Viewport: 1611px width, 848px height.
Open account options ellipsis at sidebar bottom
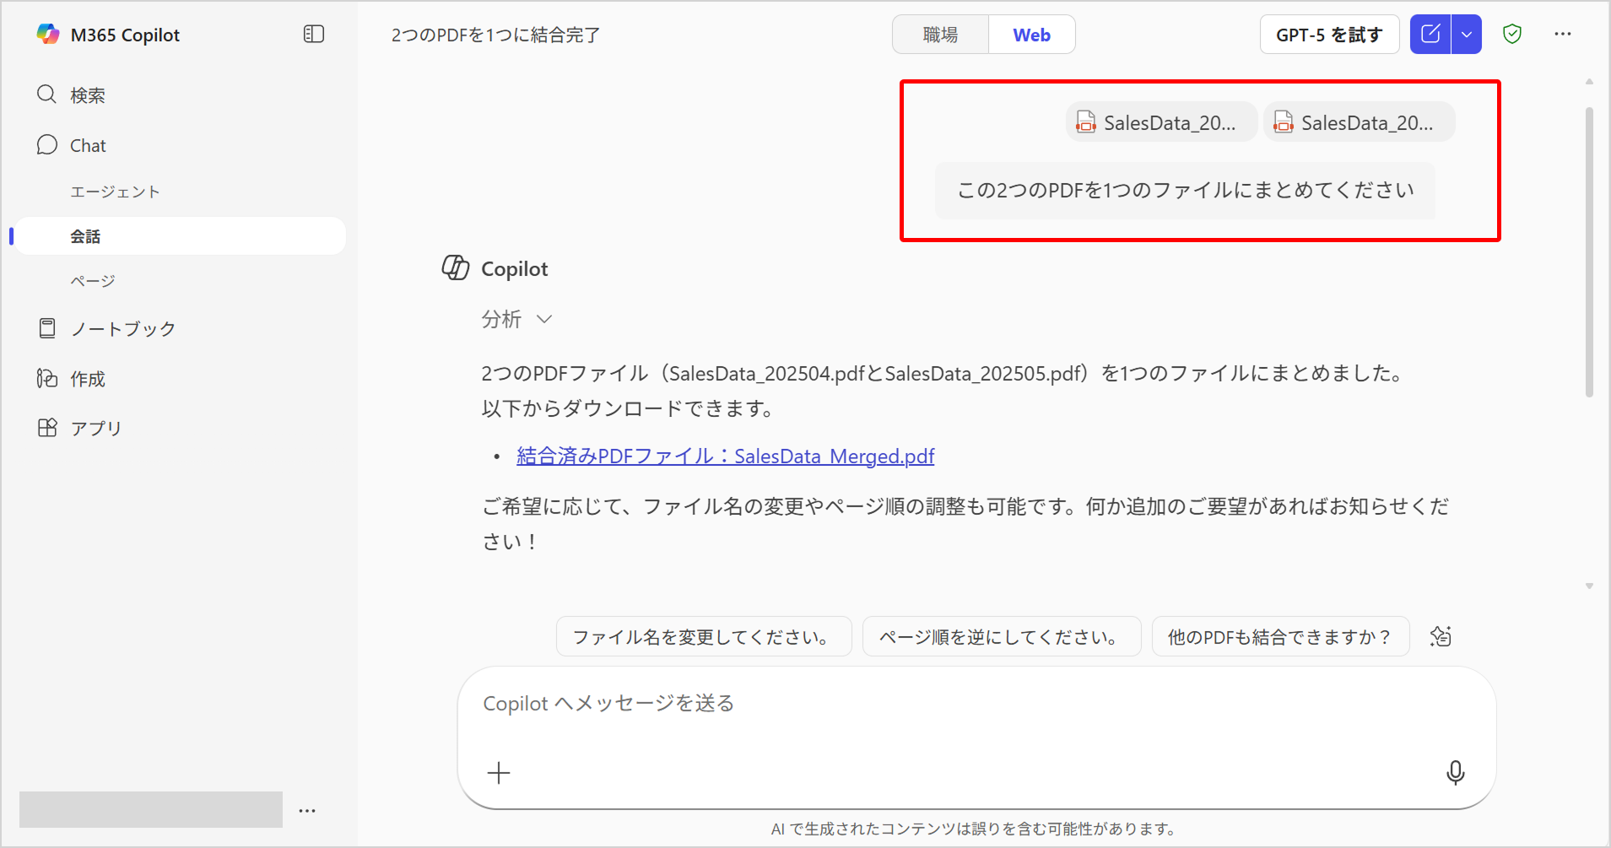click(307, 810)
